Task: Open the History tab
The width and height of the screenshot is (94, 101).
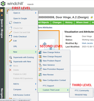Action: [x=69, y=22]
